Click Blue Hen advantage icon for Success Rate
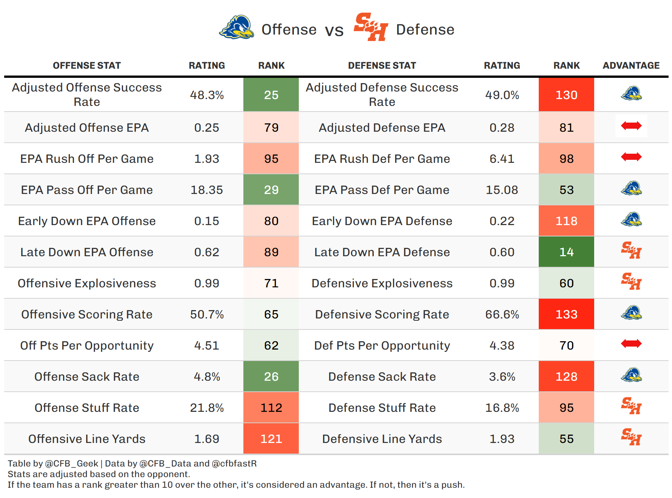This screenshot has width=672, height=498. tap(631, 93)
